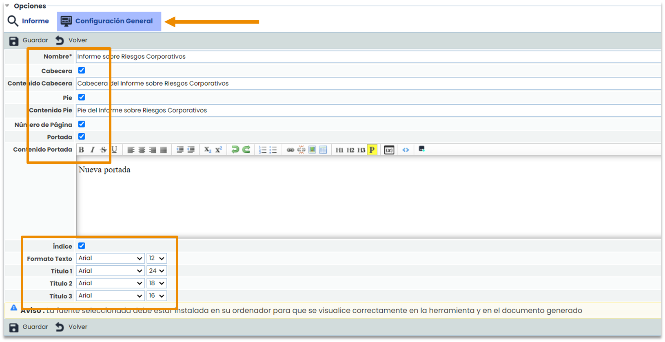Image resolution: width=665 pixels, height=342 pixels.
Task: Click the bottom Volver button
Action: (72, 327)
